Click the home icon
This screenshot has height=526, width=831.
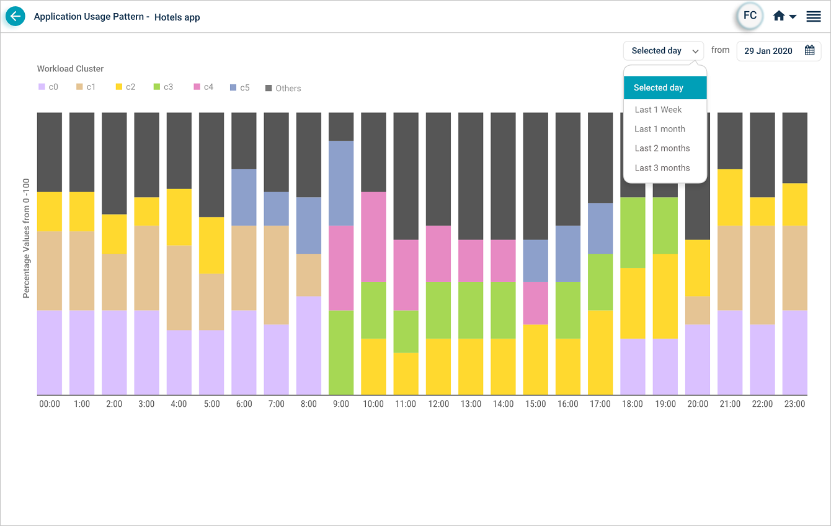[779, 17]
